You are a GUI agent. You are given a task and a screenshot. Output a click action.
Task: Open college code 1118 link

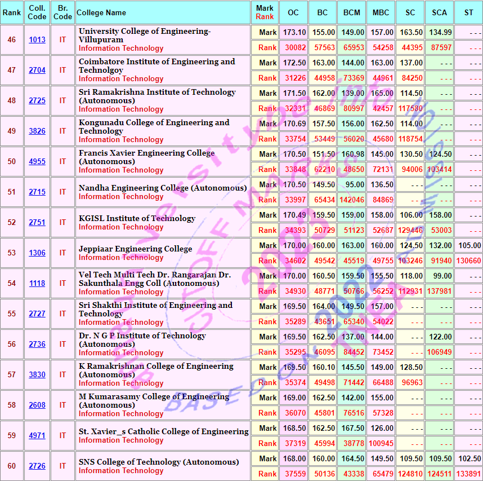pos(37,284)
